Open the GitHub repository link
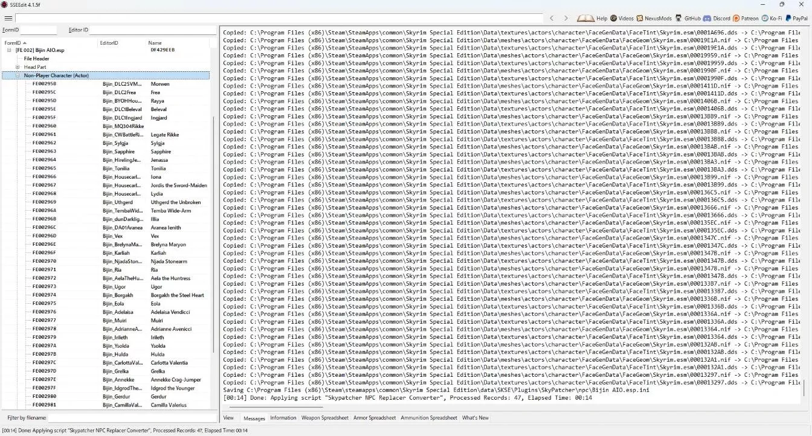Image resolution: width=812 pixels, height=436 pixels. pyautogui.click(x=688, y=18)
